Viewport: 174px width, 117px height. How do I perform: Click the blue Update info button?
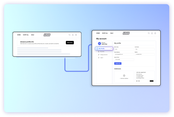coord(118,63)
